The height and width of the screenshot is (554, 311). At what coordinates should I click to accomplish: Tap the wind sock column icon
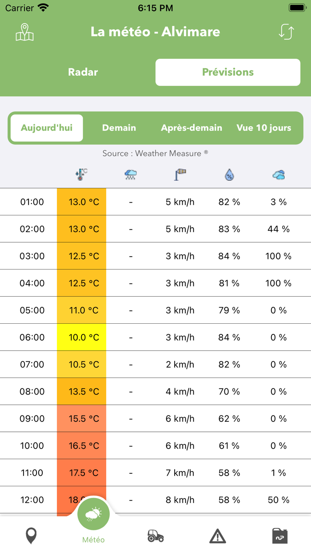click(x=180, y=175)
